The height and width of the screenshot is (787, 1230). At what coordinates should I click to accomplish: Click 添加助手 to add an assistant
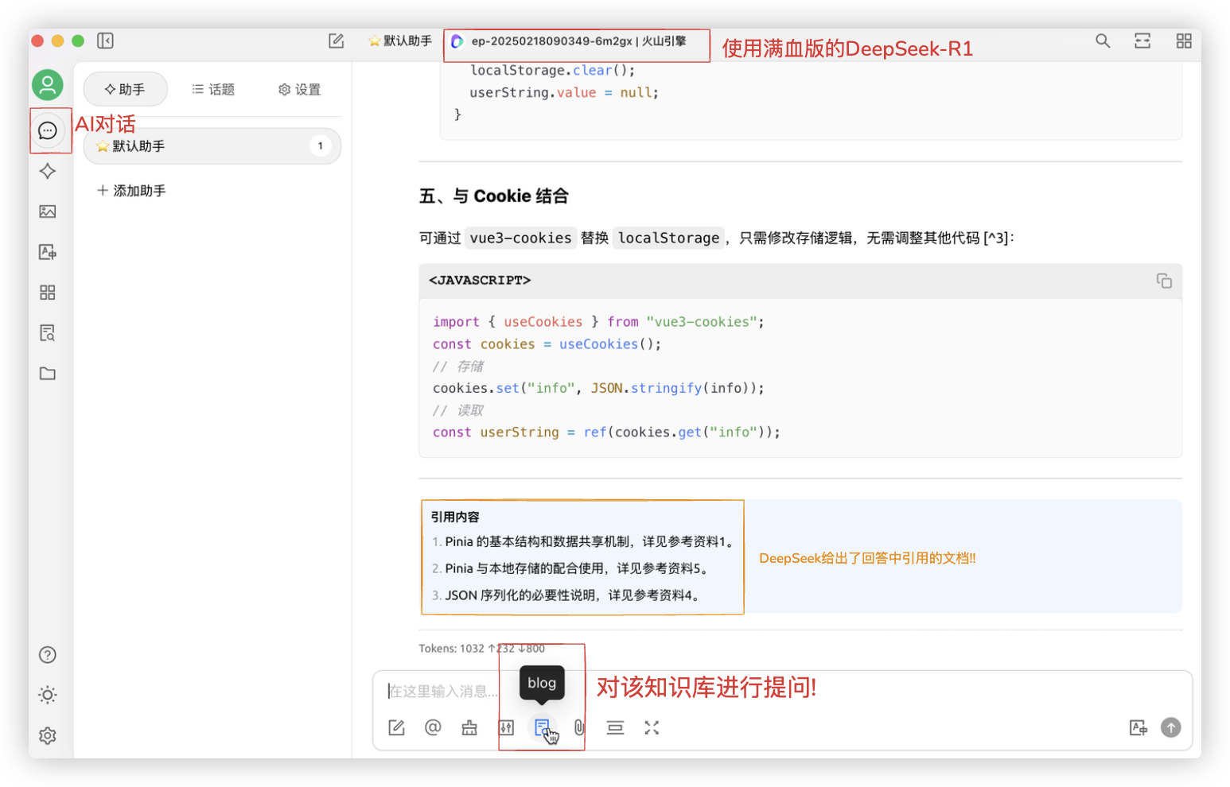point(131,190)
